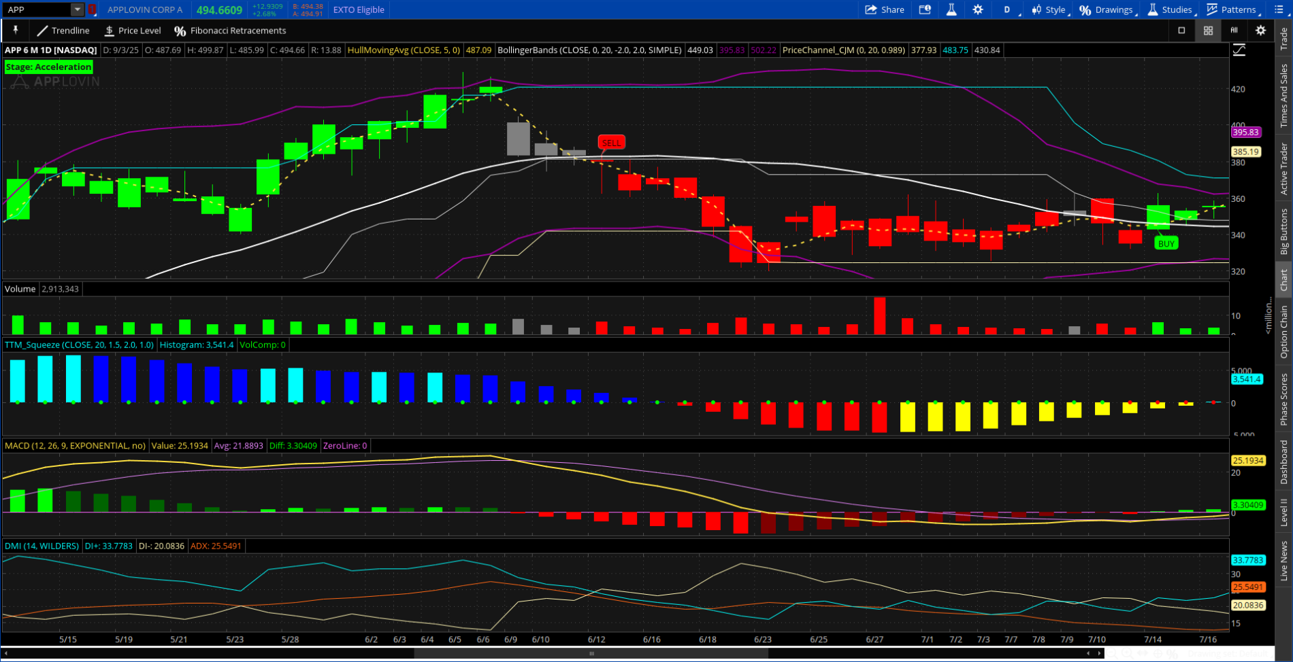Click the cyan 3,541.4 histogram bubble
1293x662 pixels.
click(x=1247, y=379)
